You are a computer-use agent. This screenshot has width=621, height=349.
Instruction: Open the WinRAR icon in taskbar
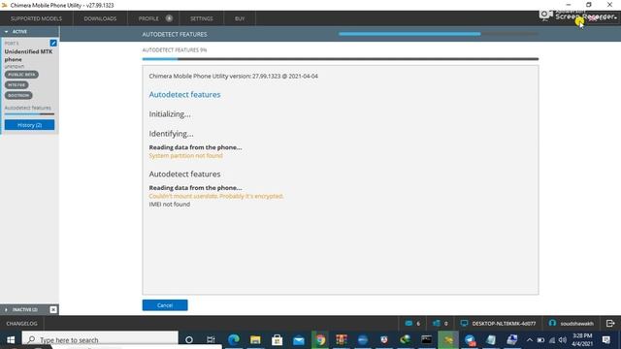tap(342, 340)
